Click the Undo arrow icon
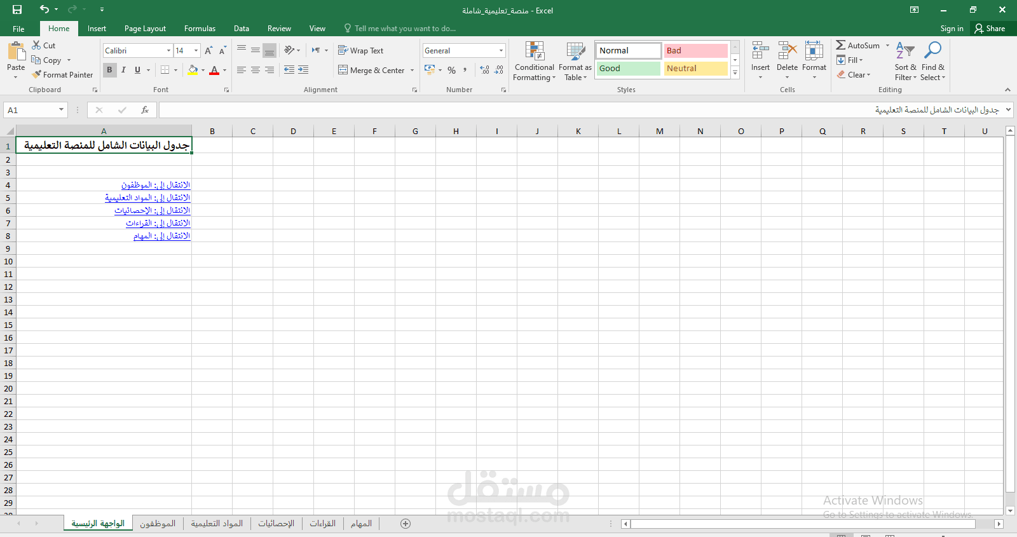1017x537 pixels. (x=44, y=9)
